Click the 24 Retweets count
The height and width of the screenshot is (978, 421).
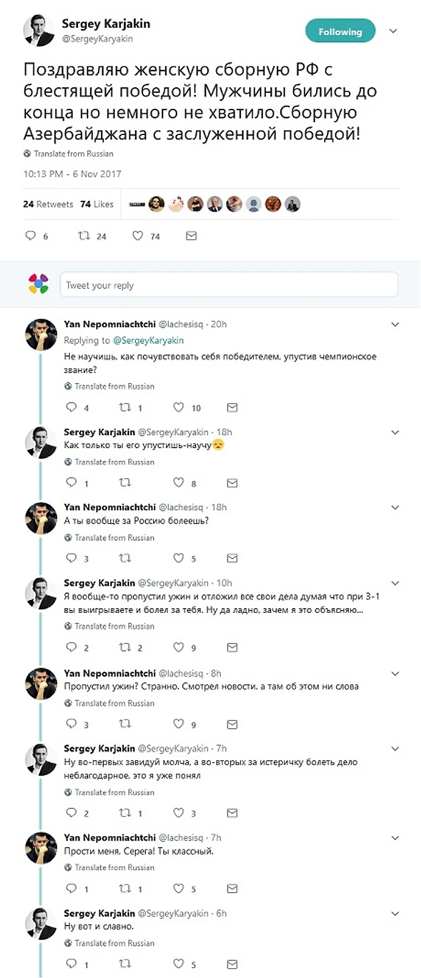point(48,204)
